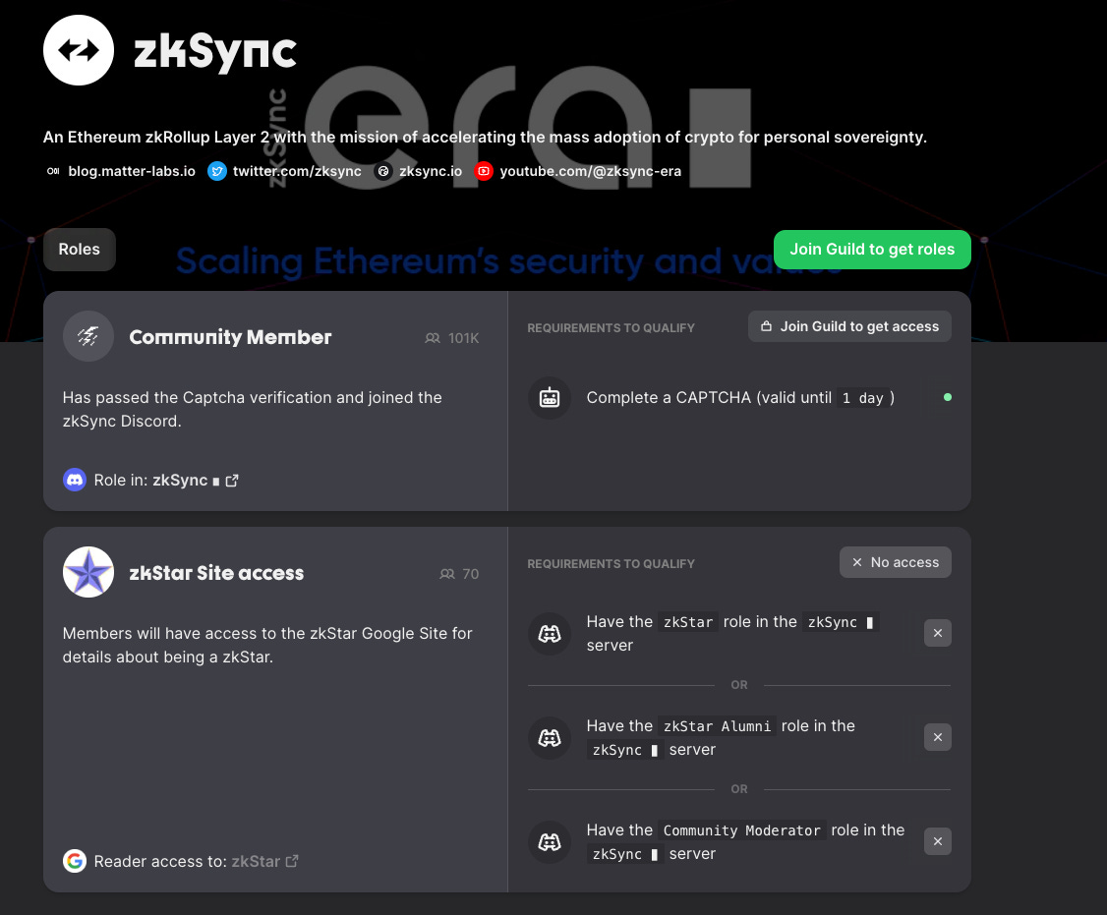Click the Complete a CAPTCHA requirement text
The width and height of the screenshot is (1107, 915).
pos(740,397)
